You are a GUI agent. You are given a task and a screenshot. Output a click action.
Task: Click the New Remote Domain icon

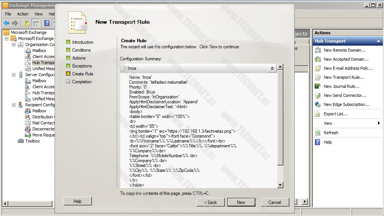click(318, 50)
